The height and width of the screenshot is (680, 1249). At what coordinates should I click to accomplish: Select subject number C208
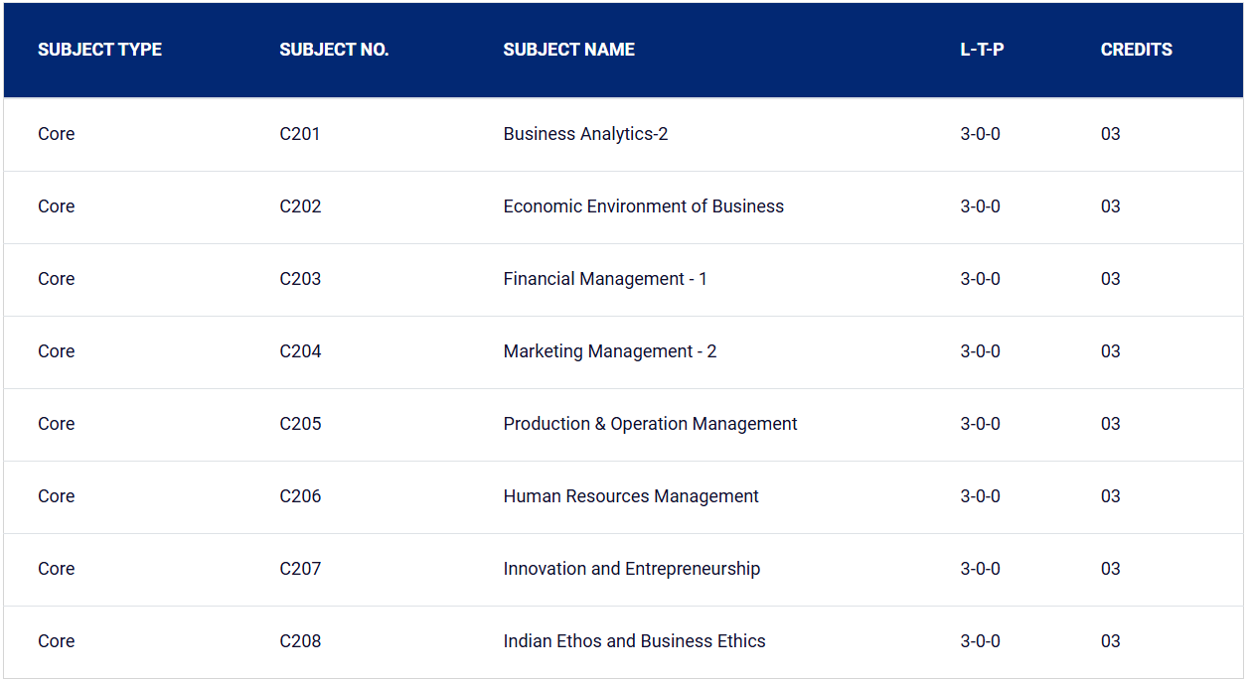point(300,641)
